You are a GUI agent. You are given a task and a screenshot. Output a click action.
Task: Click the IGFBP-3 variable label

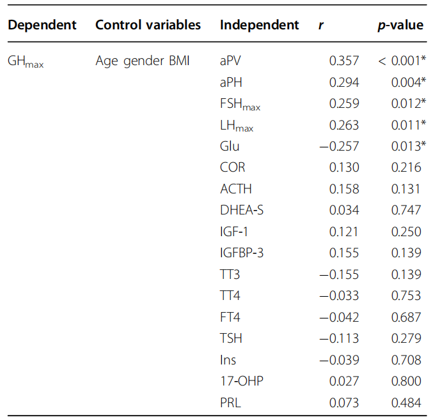pos(242,253)
